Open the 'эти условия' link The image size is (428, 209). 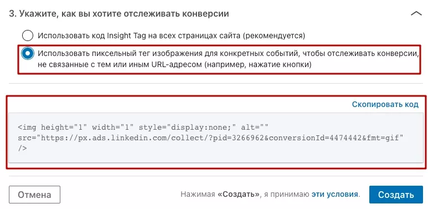(335, 195)
